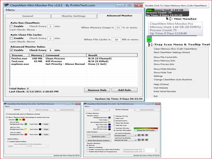
Task: Click the mini monitor widget showing Memory Used
Action: click(x=167, y=13)
